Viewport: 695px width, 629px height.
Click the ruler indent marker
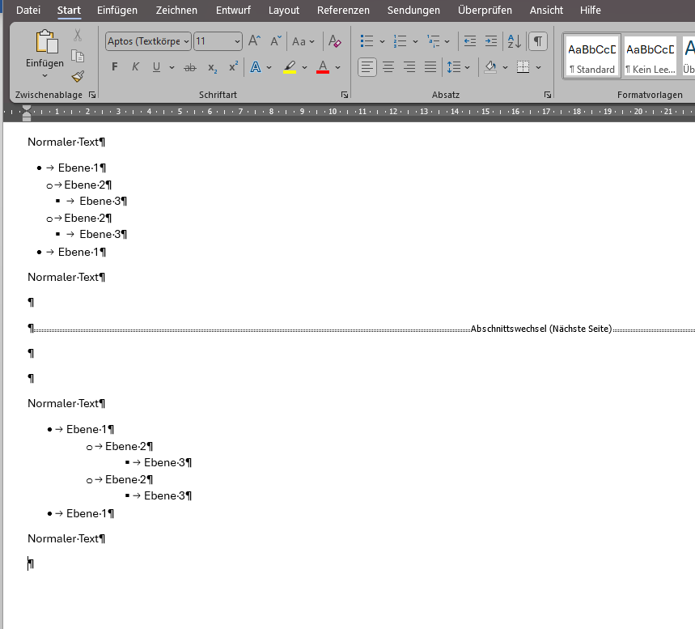tap(27, 113)
